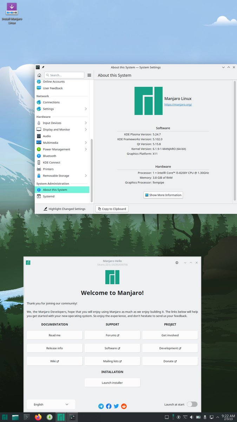
Task: Select Online Accounts in the sidebar
Action: coord(62,82)
